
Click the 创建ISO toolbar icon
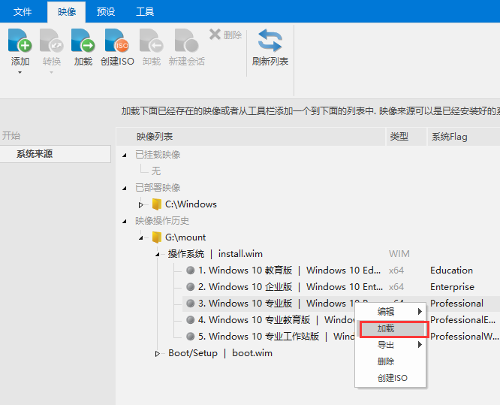click(117, 41)
